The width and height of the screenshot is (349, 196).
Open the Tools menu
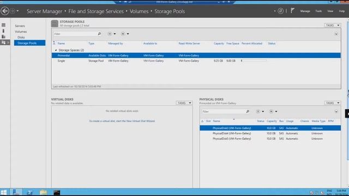coord(318,11)
